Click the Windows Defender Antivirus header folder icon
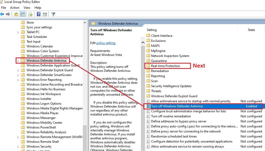The height and width of the screenshot is (151, 265). 93,24
